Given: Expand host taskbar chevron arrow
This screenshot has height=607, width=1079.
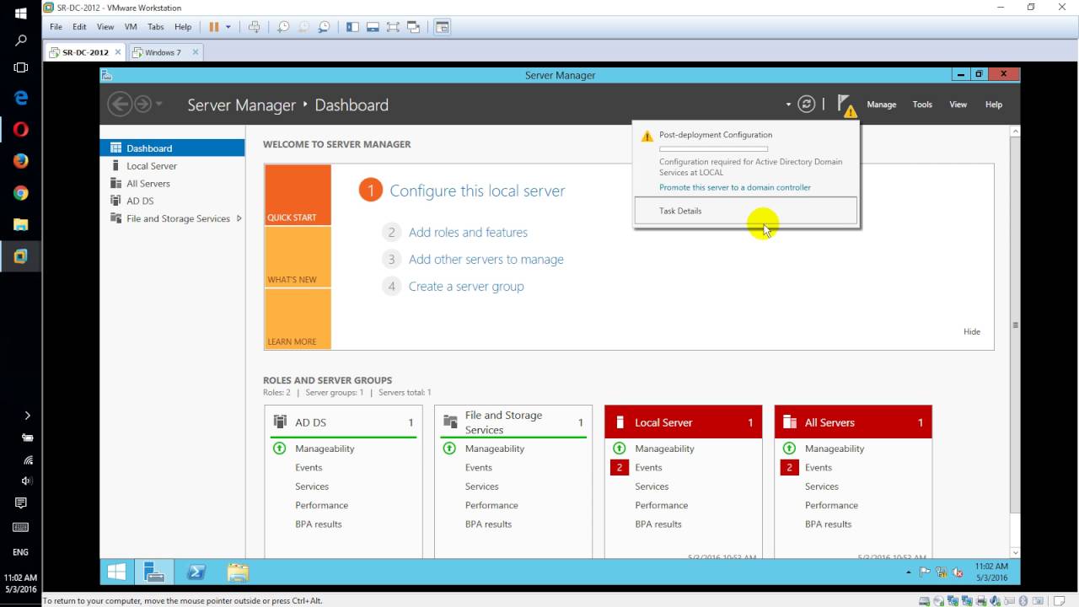Looking at the screenshot, I should [27, 416].
